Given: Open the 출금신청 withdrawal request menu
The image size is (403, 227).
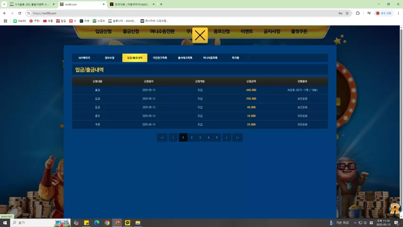Looking at the screenshot, I should point(131,31).
